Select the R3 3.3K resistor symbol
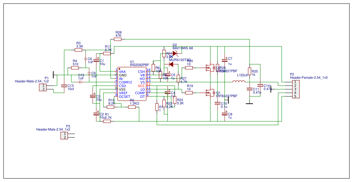This screenshot has height=182, width=353. pos(78,50)
